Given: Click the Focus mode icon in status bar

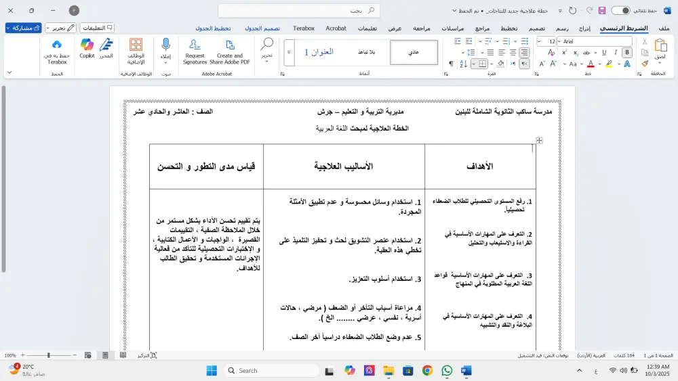Looking at the screenshot, I should click(x=153, y=355).
